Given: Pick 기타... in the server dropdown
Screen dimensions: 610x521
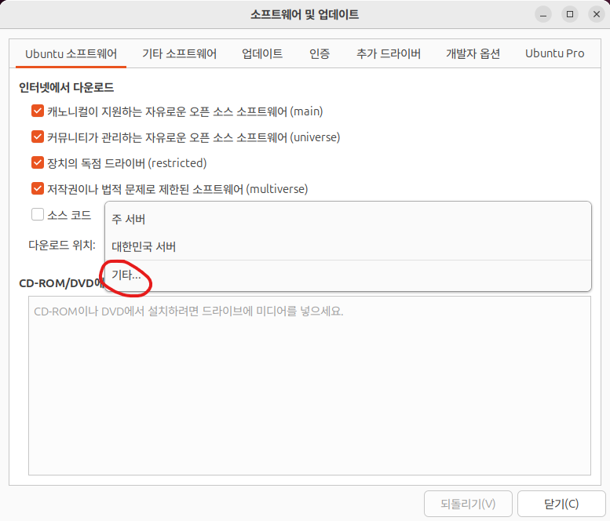Looking at the screenshot, I should [x=348, y=275].
